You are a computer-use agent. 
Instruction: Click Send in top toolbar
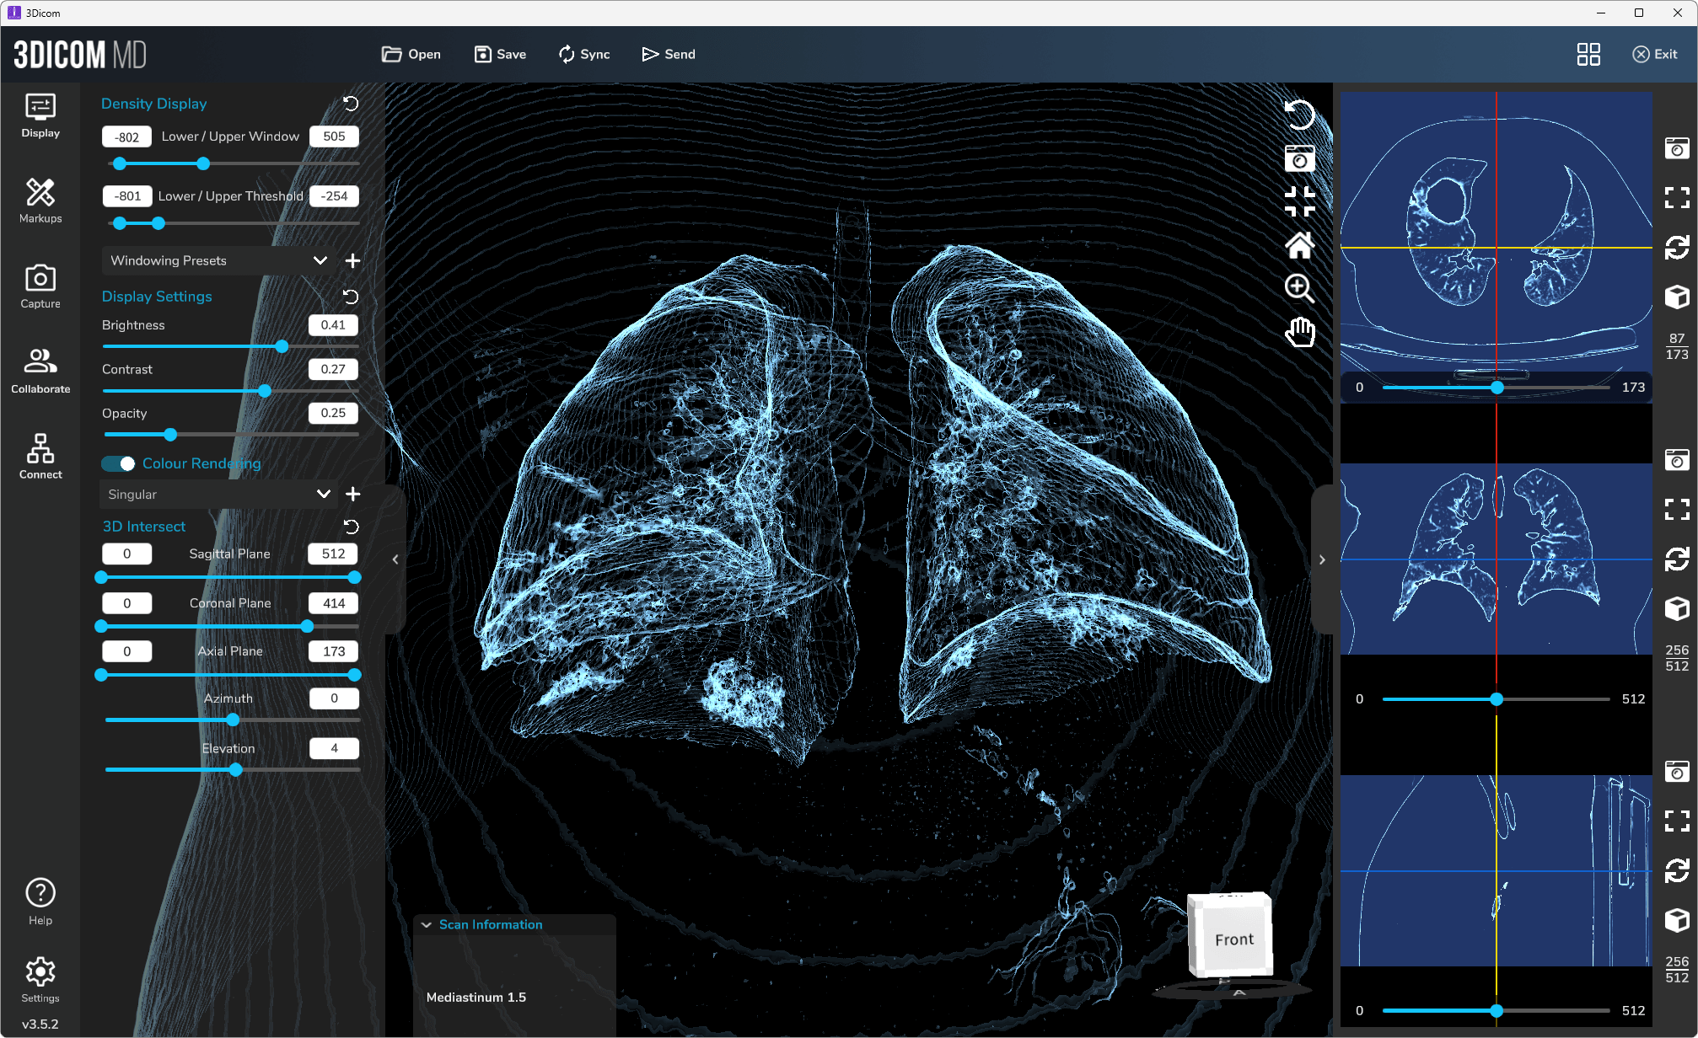669,54
